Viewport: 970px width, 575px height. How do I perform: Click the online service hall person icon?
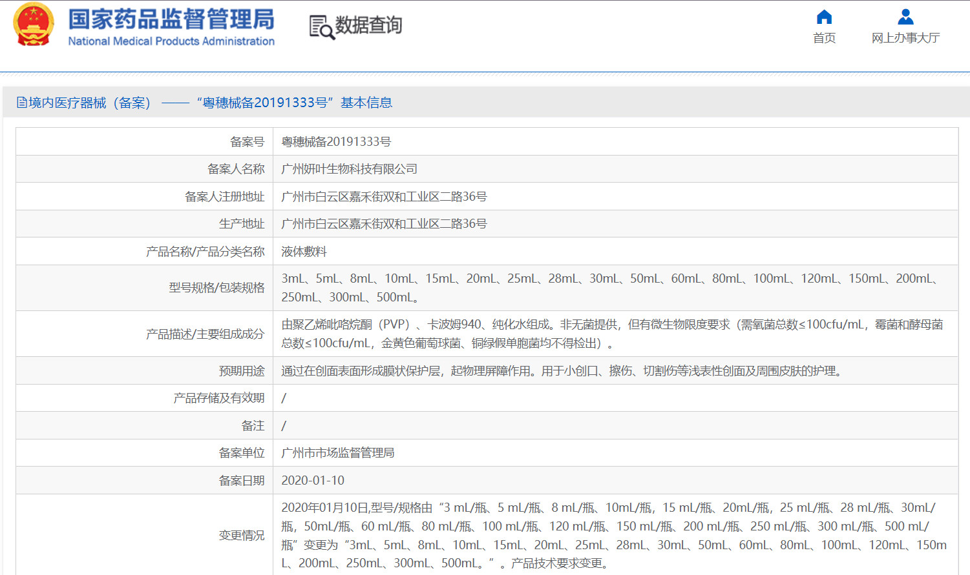[905, 17]
